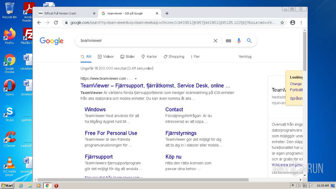Show hidden system tray icons

pos(293,186)
